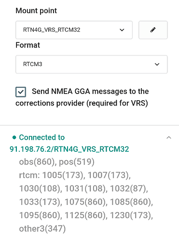This screenshot has height=241, width=179.
Task: Click the 'Connected to' status text
Action: [x=42, y=137]
